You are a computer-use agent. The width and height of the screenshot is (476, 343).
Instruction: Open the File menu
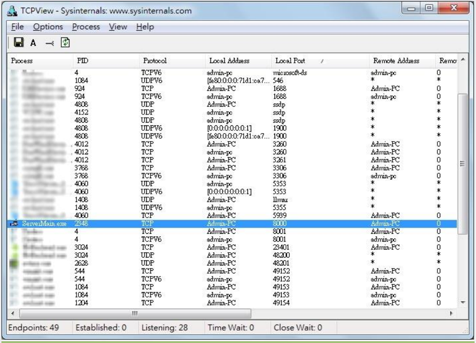17,27
